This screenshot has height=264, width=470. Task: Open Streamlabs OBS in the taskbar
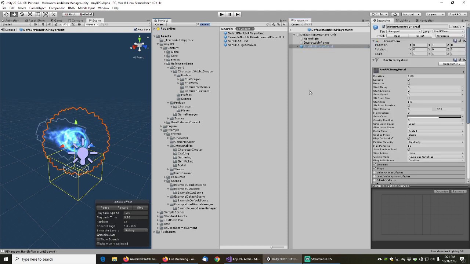318,259
